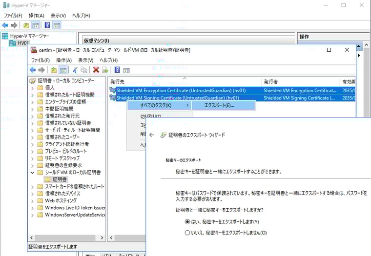The image size is (371, 256).
Task: Click certificate list scroll left arrow
Action: pos(111,238)
